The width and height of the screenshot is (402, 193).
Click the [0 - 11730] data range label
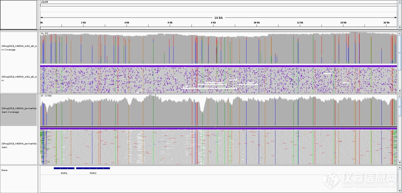click(46, 96)
